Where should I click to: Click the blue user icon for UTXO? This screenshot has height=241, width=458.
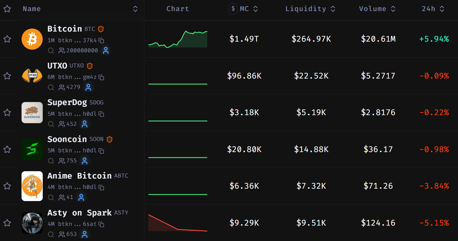tap(88, 88)
